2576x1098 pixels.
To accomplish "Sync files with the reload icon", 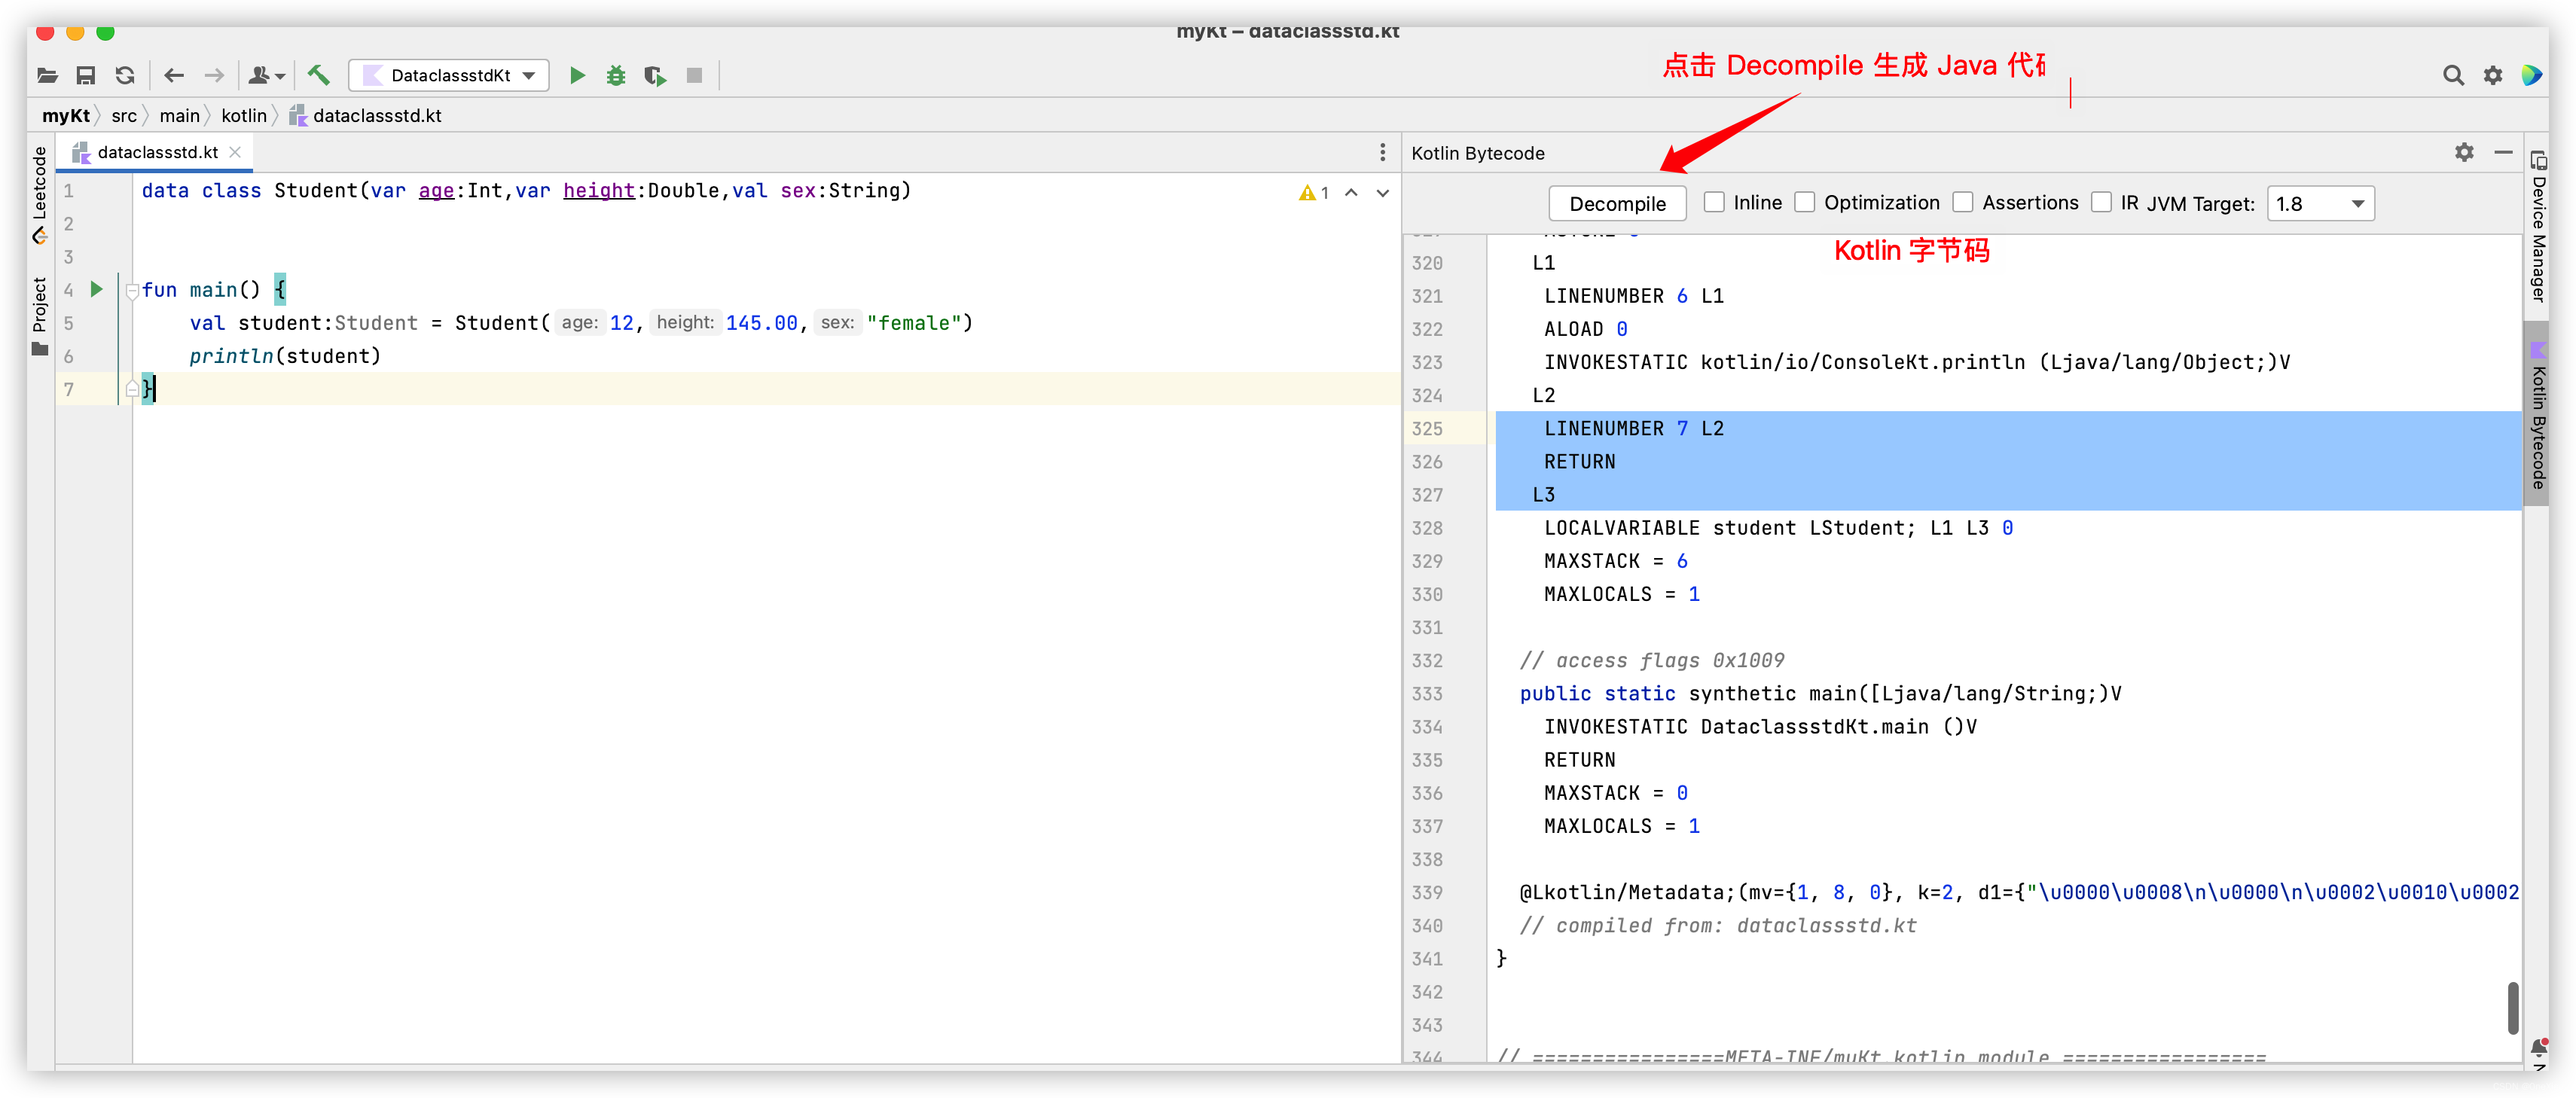I will (x=125, y=75).
